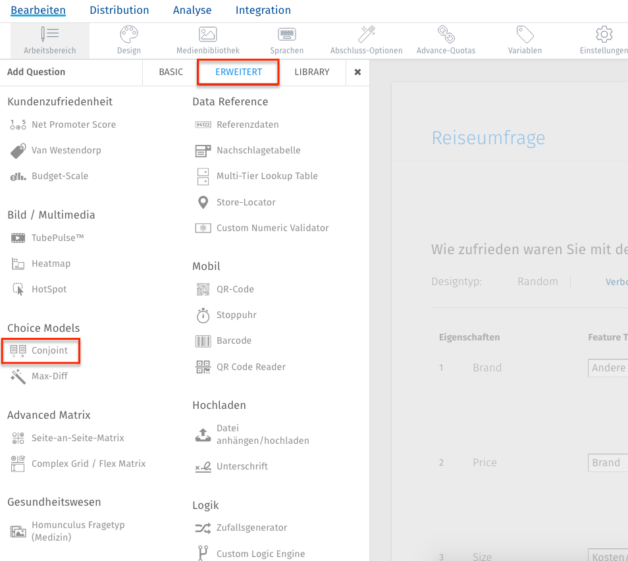This screenshot has width=628, height=561.
Task: Open the Medienbibliothek image icon
Action: [x=208, y=34]
